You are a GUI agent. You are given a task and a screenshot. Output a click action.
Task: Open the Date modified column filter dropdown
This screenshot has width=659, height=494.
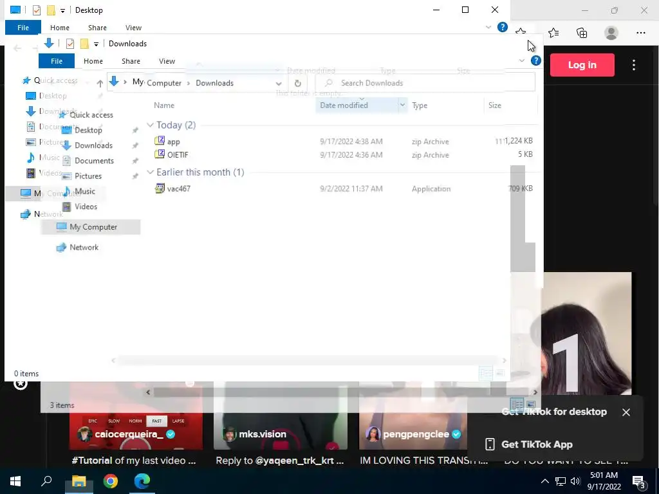(402, 105)
